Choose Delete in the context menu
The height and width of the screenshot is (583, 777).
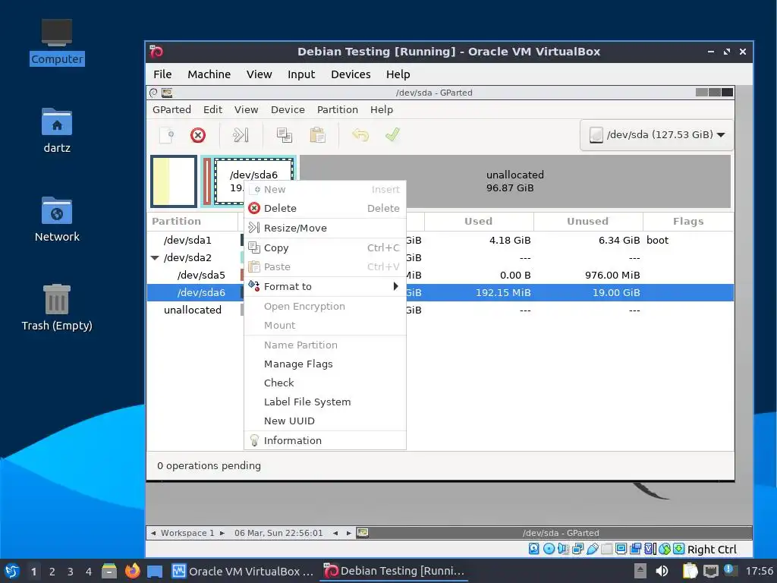click(325, 208)
